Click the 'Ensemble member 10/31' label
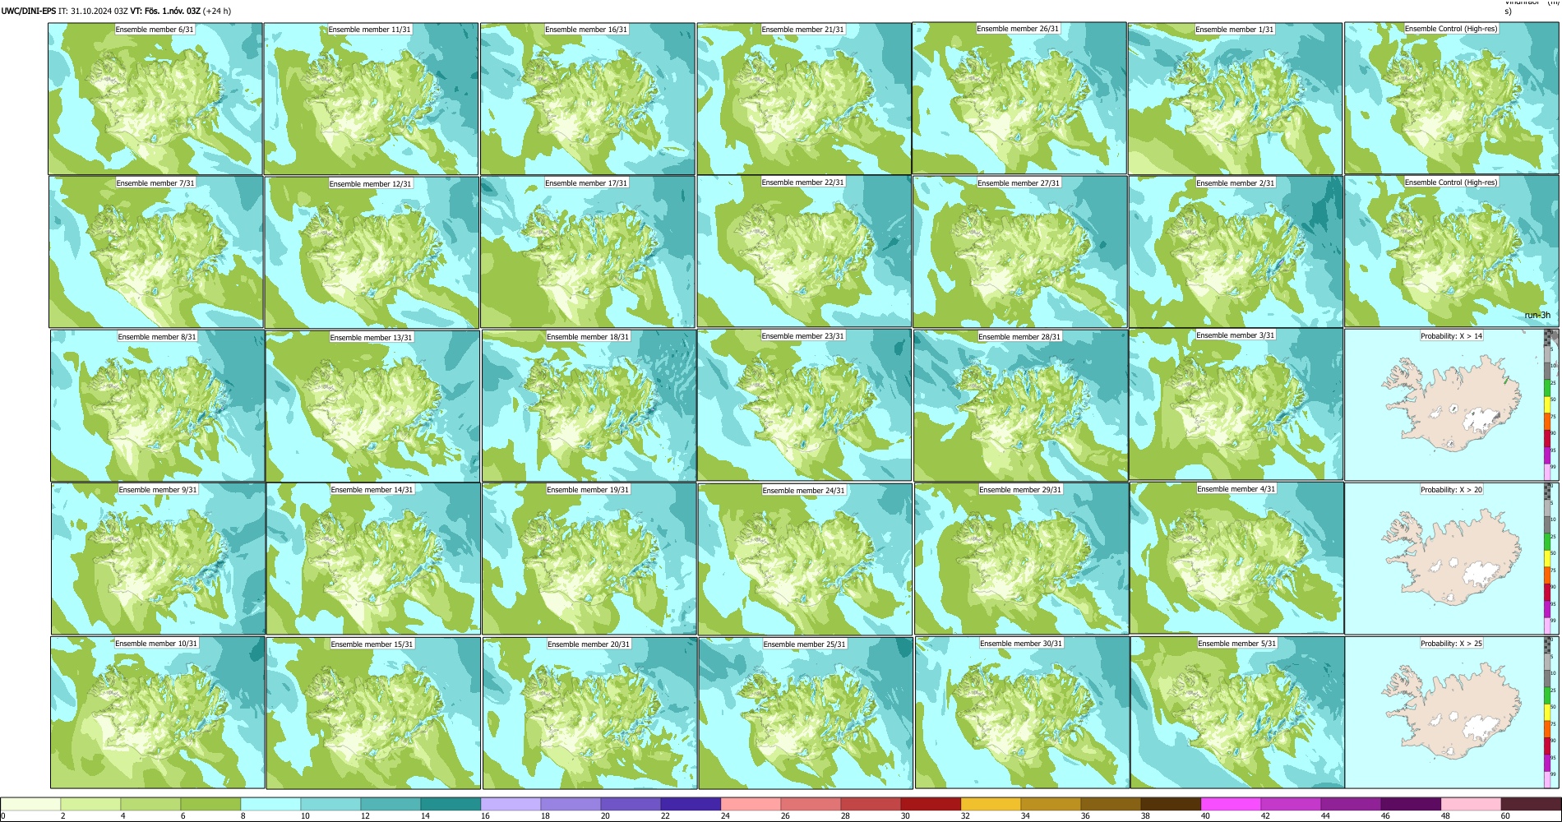Viewport: 1562px width, 822px height. point(156,644)
